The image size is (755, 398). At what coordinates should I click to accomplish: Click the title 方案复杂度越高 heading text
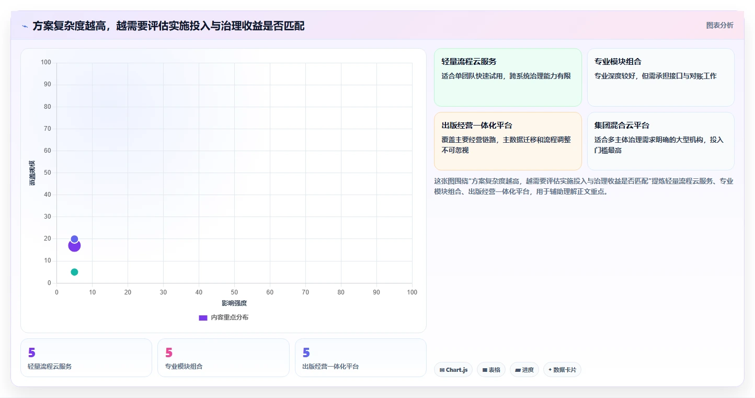[x=168, y=26]
